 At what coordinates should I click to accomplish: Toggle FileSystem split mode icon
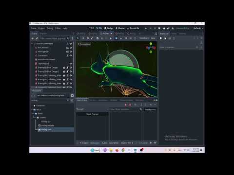[72, 96]
